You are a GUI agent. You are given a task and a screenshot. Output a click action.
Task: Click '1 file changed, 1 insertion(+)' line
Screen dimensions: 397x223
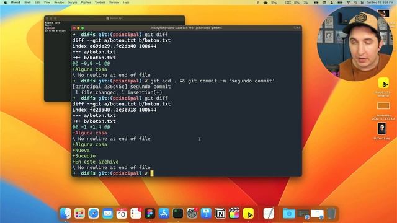118,92
